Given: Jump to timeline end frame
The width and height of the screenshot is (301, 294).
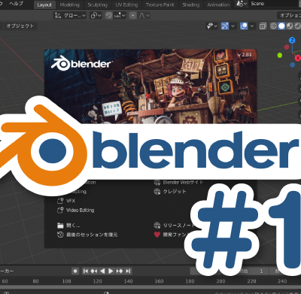Looking at the screenshot, I should point(128,271).
